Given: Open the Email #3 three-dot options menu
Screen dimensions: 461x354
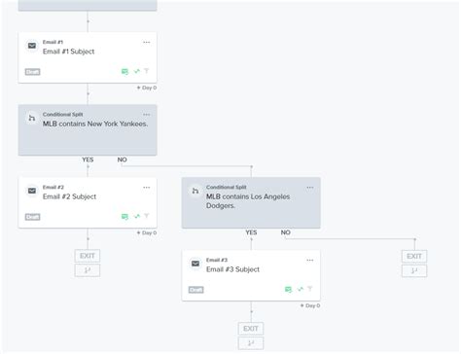Looking at the screenshot, I should (310, 261).
